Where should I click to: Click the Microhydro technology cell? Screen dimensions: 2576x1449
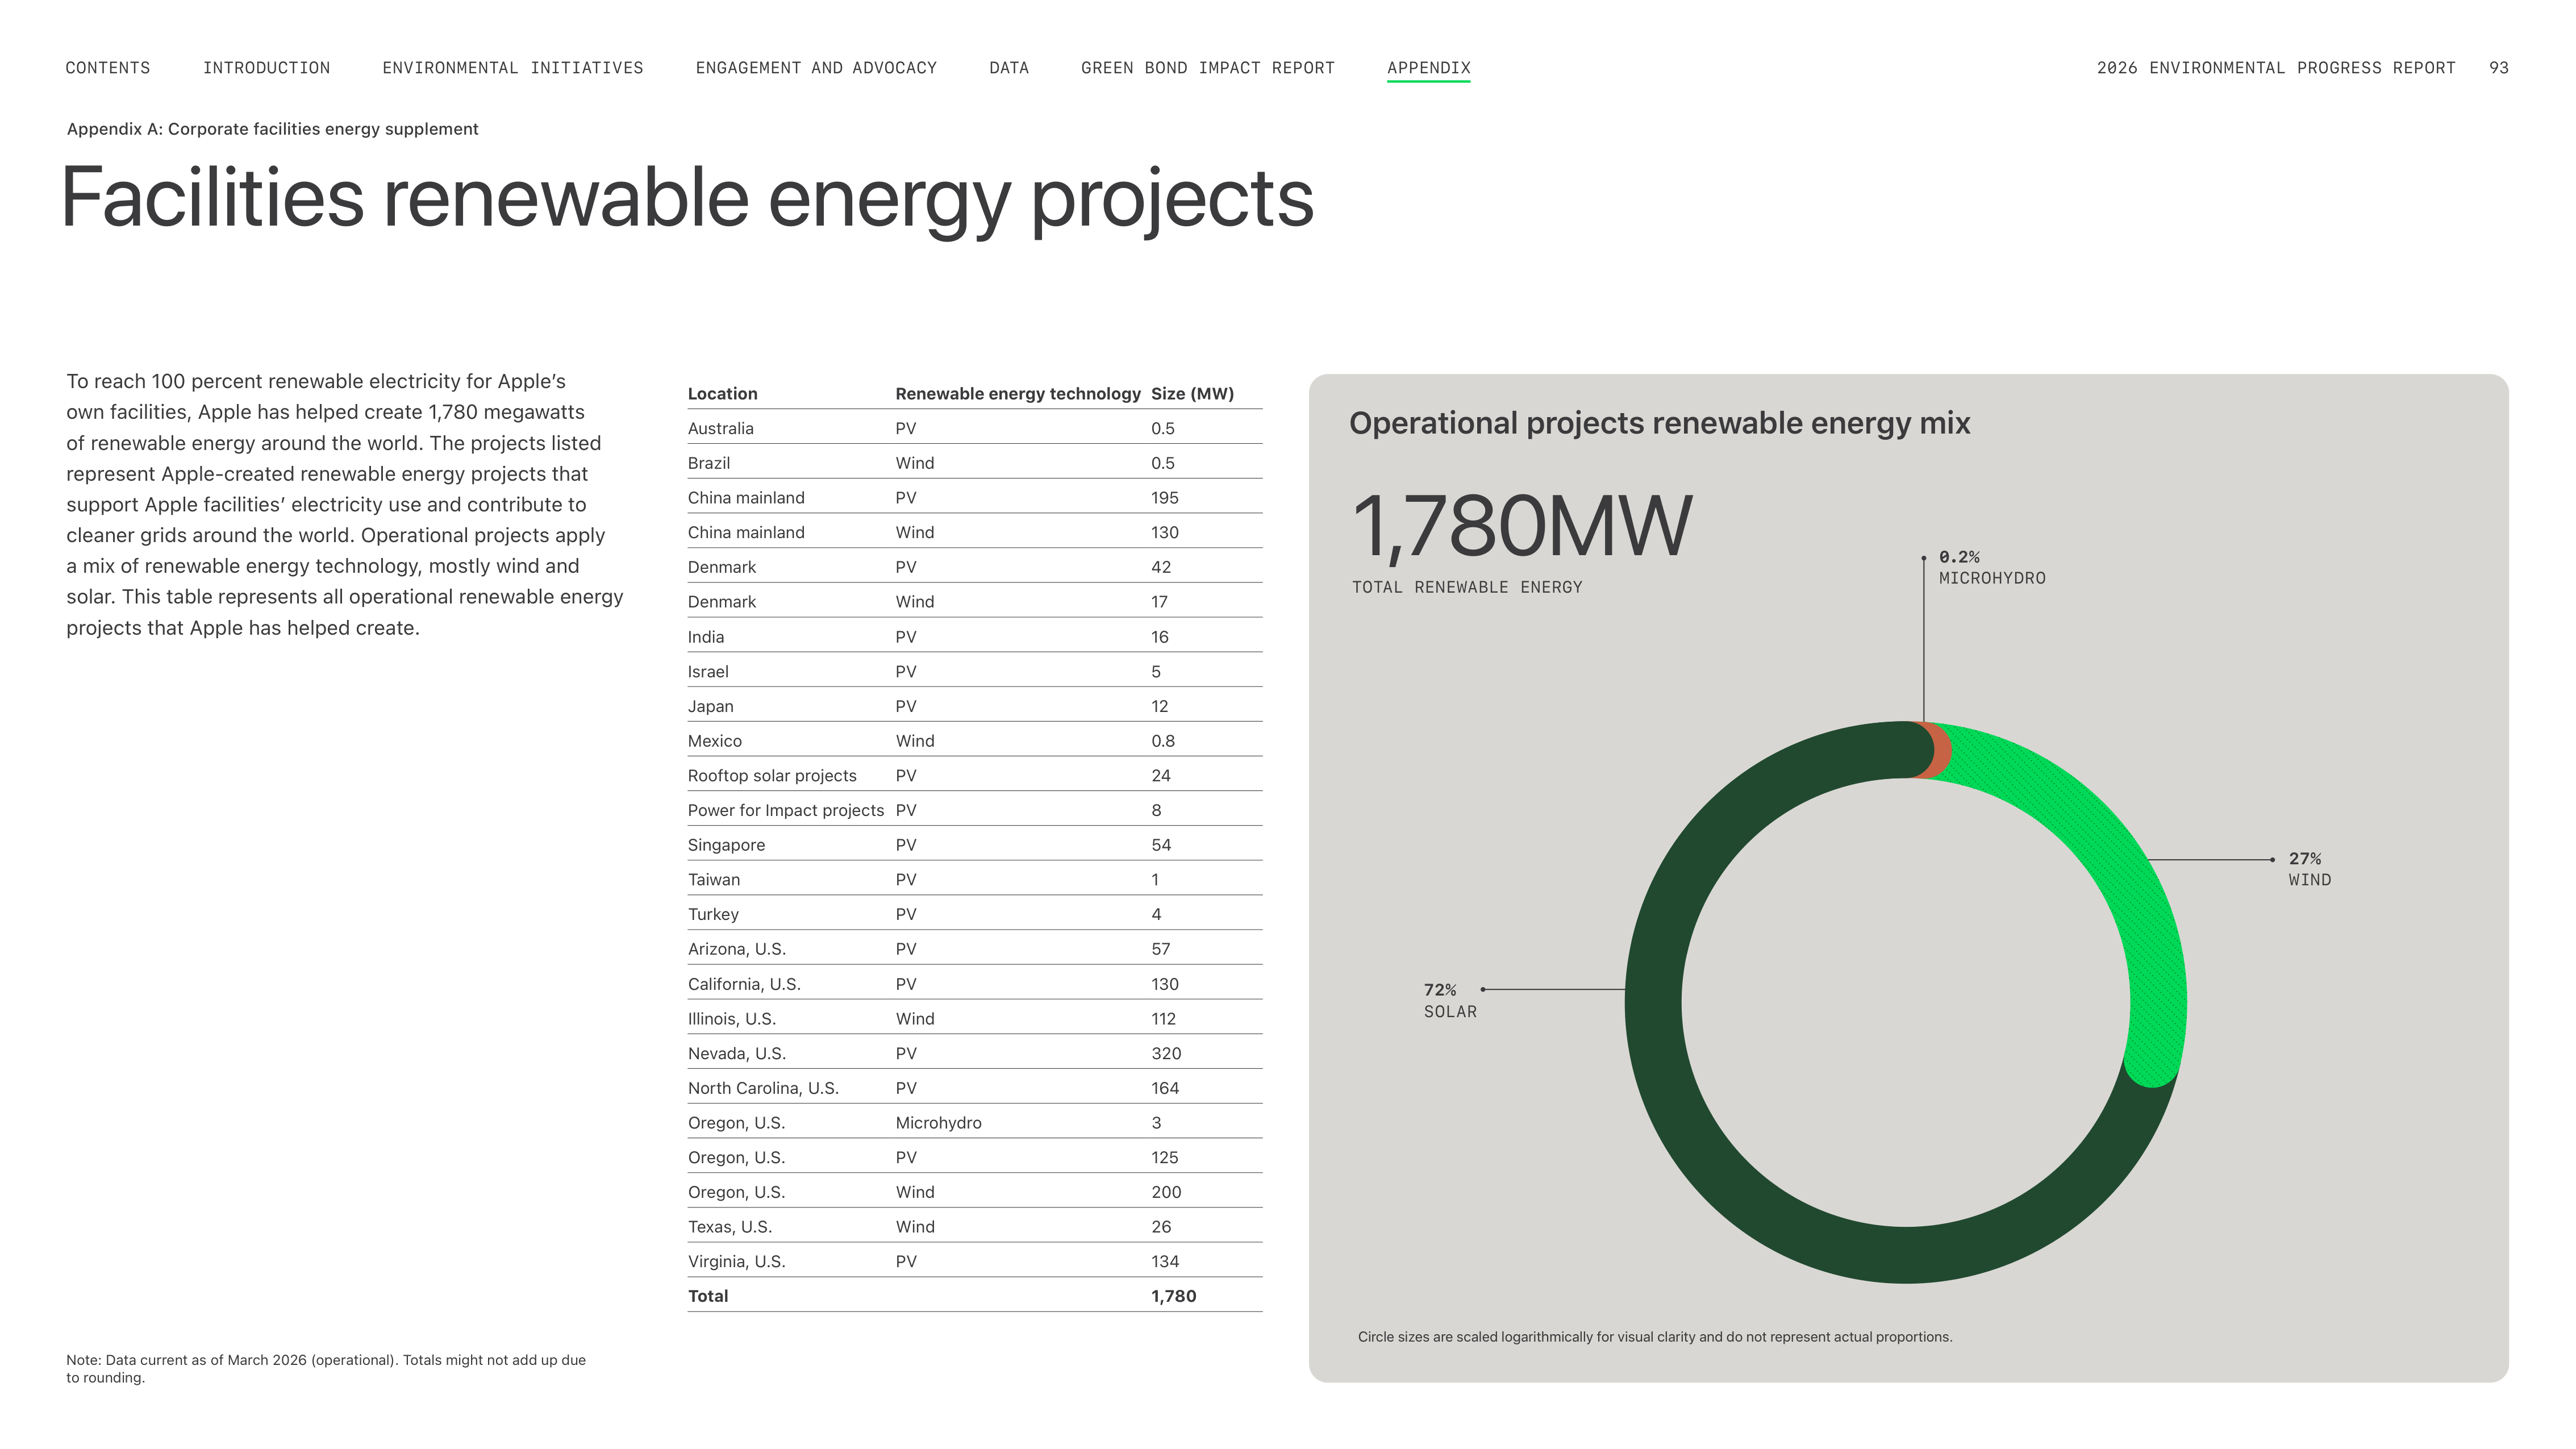tap(938, 1123)
